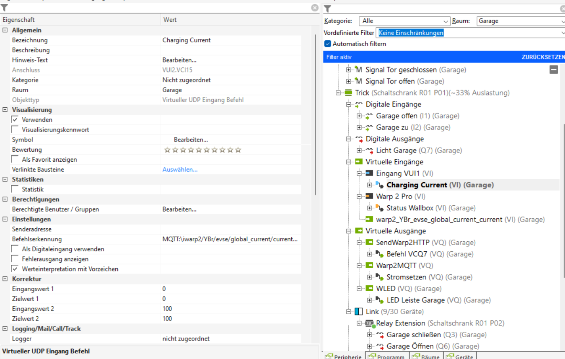Uncheck the Verwenden visualization checkbox
Viewport: 565px width, 359px height.
(x=15, y=120)
